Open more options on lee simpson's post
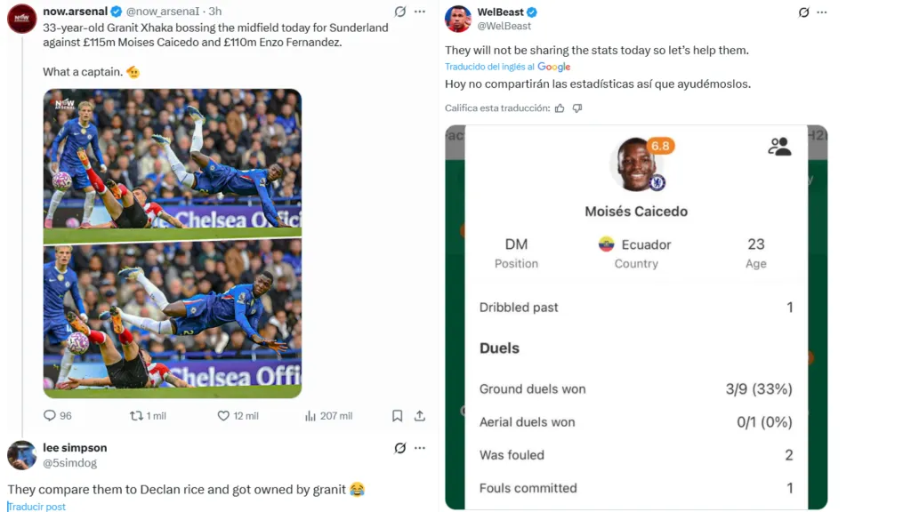911x512 pixels. [x=419, y=447]
